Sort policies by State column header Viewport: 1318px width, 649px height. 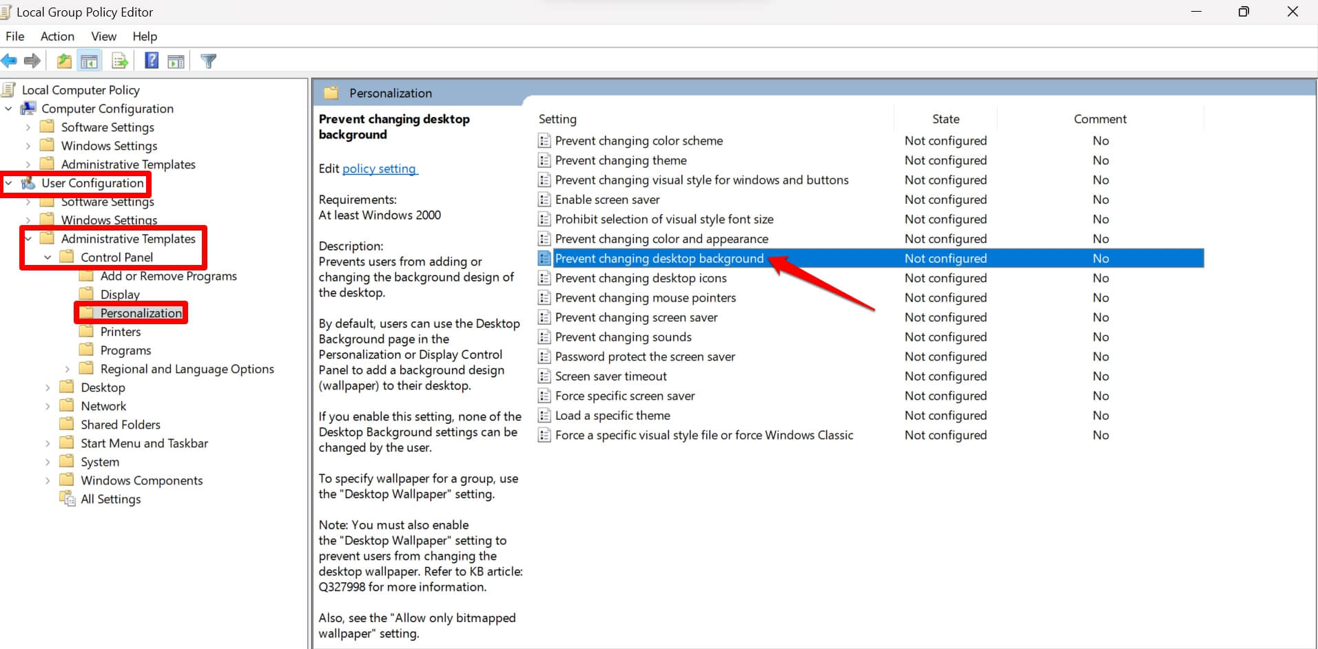(x=945, y=119)
